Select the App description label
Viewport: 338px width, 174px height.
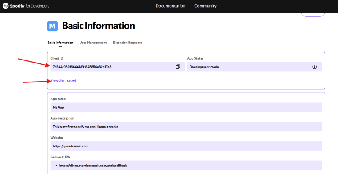click(63, 118)
